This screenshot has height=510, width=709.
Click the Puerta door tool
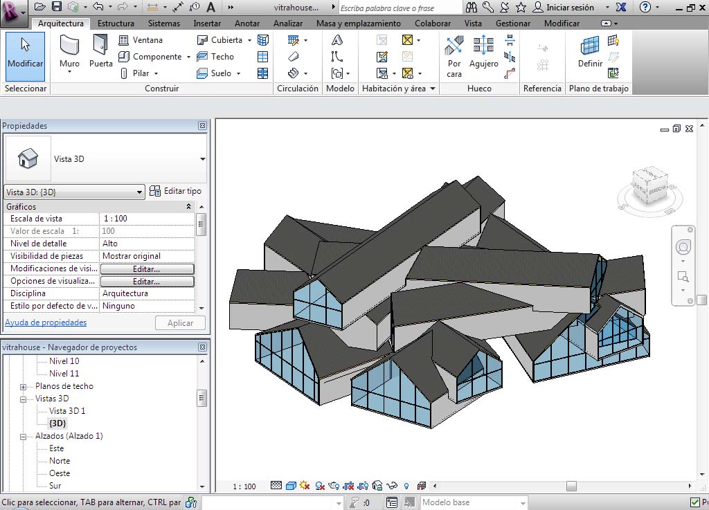(x=101, y=53)
